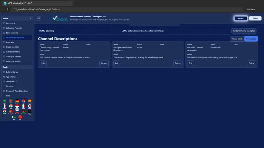Edit the Ceramic mug channel description
264x148 pixels.
pyautogui.click(x=43, y=63)
